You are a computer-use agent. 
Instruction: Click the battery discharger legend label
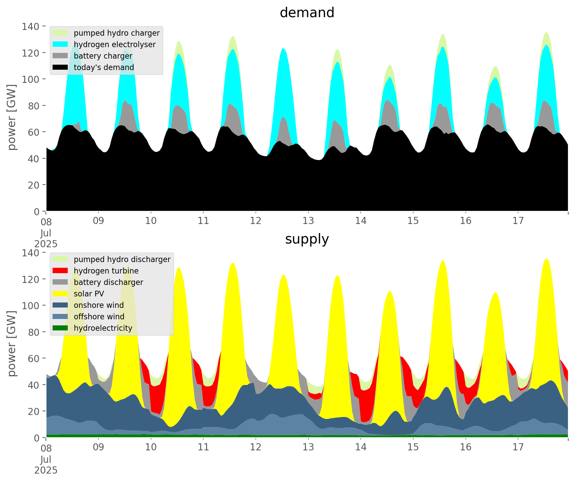[x=108, y=282]
